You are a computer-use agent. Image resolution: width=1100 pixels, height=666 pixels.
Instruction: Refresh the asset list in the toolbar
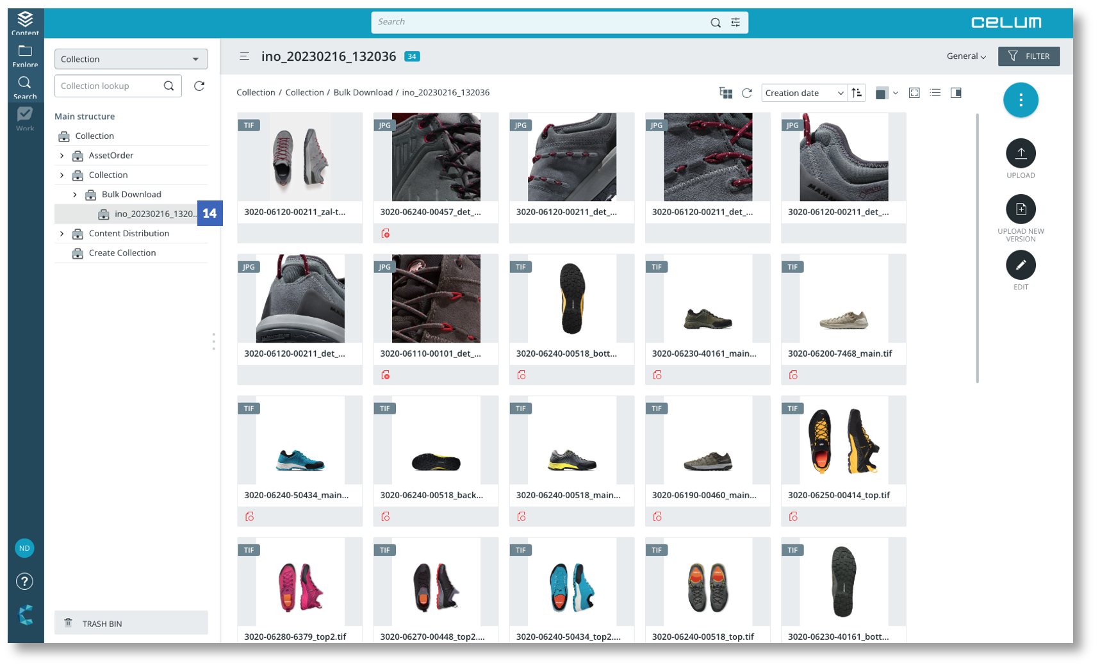[x=746, y=93]
